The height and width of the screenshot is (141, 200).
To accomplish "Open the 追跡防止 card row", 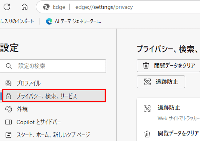I will coord(168,113).
